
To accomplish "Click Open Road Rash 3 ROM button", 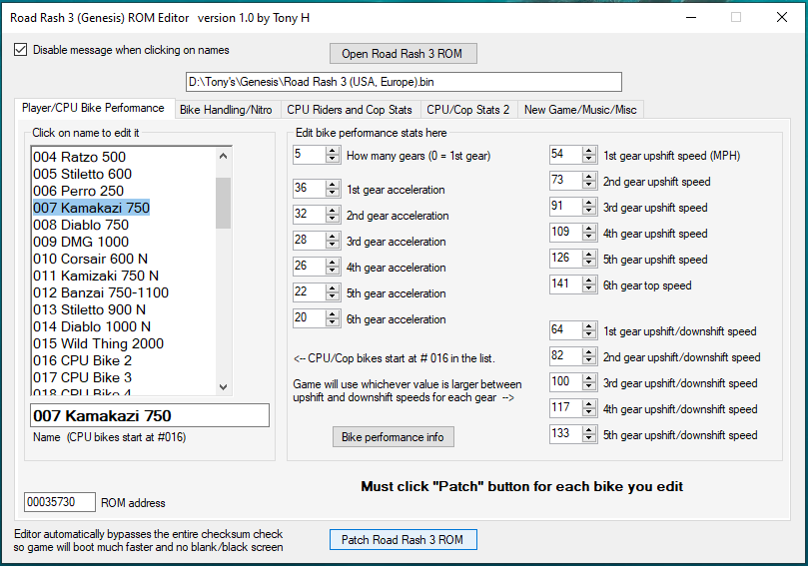I will tap(403, 53).
